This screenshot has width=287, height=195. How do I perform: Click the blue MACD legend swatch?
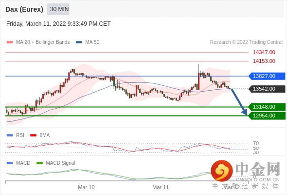click(x=10, y=163)
